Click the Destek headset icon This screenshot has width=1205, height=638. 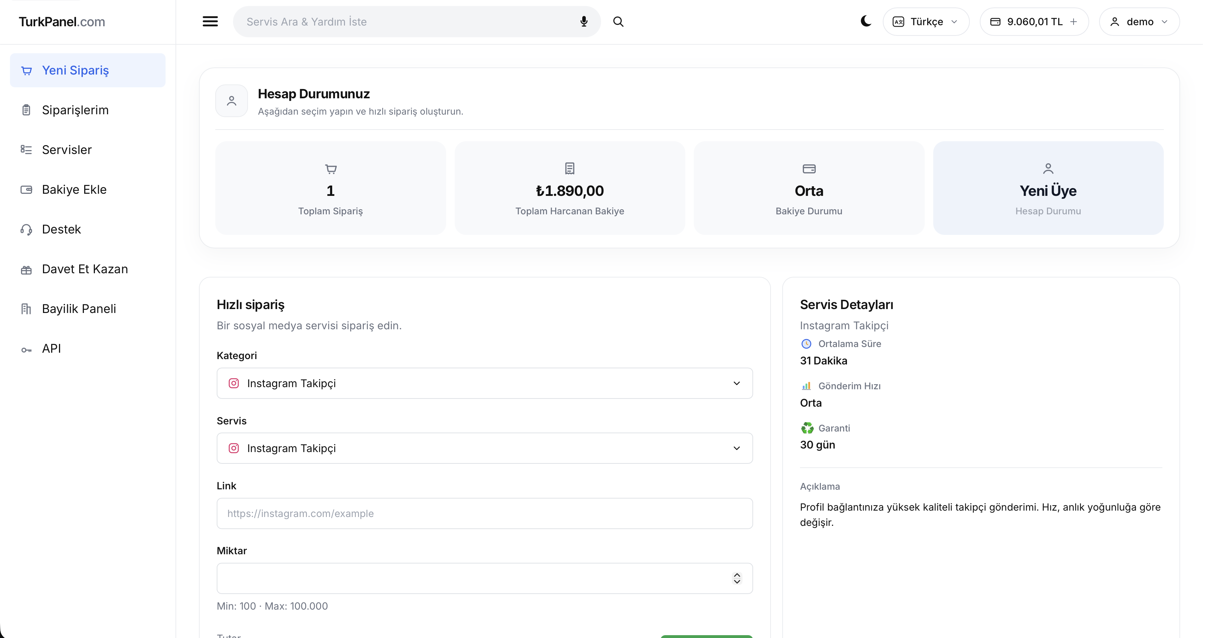[26, 230]
